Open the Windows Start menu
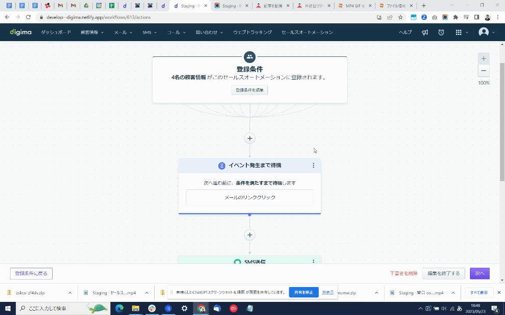 click(8, 308)
